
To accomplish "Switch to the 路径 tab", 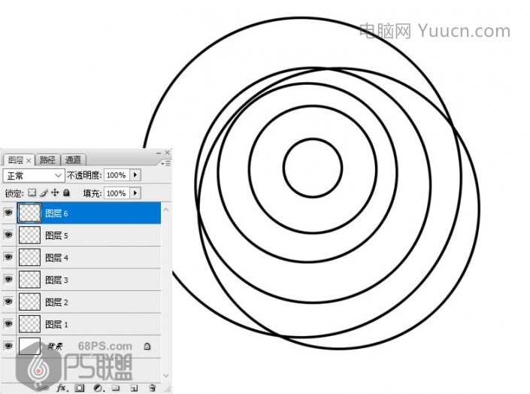I will pos(47,159).
